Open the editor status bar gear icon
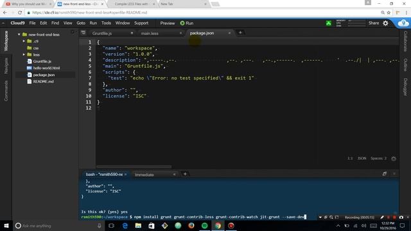 (394, 158)
